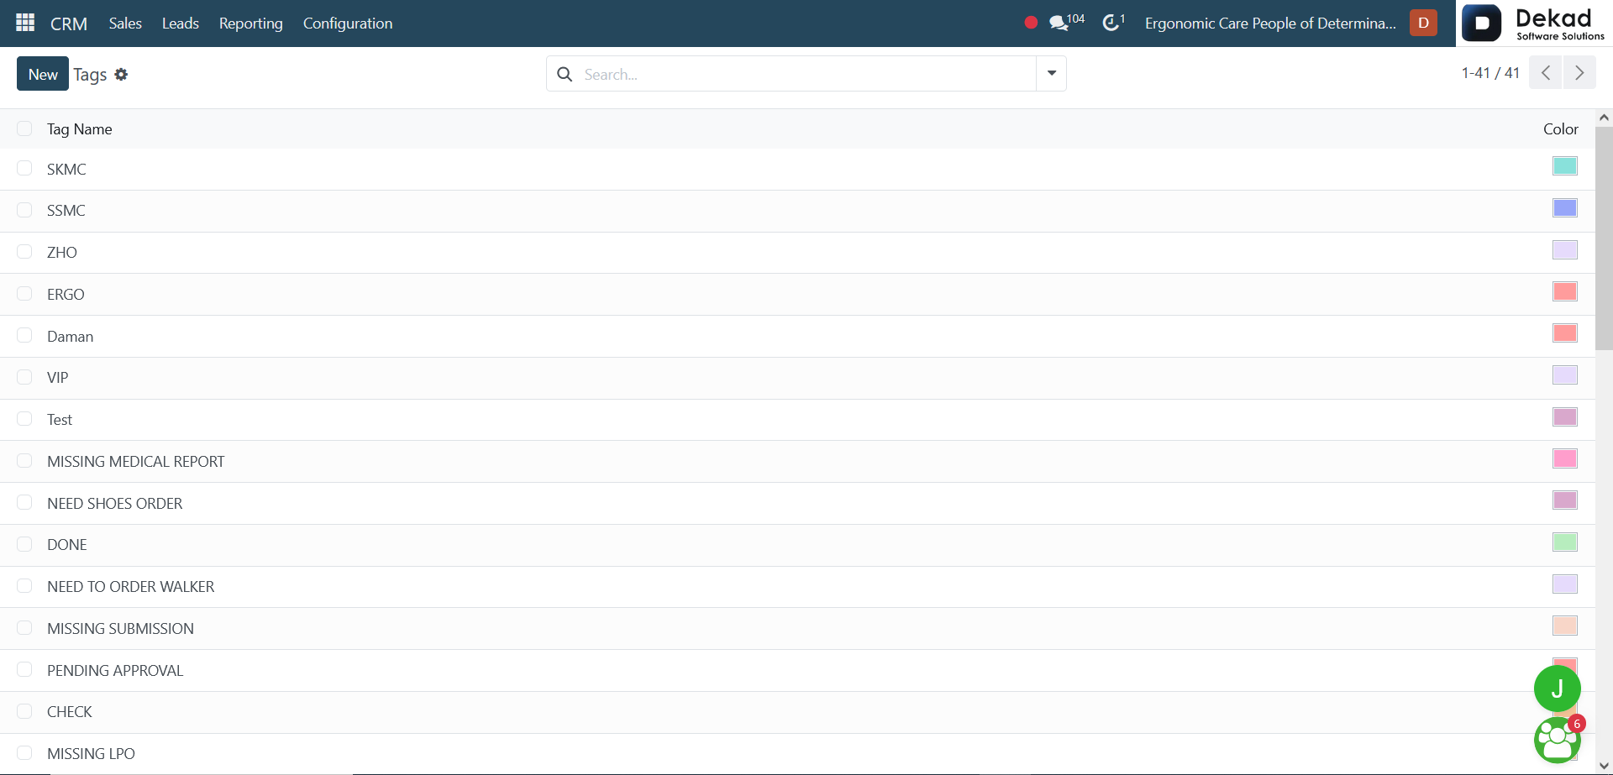1613x775 pixels.
Task: Open the Tags gear settings icon
Action: (121, 75)
